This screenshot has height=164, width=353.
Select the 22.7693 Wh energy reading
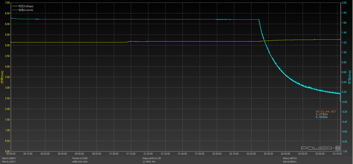coord(149,162)
